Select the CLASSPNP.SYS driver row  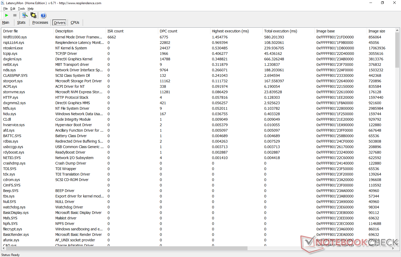coord(198,75)
